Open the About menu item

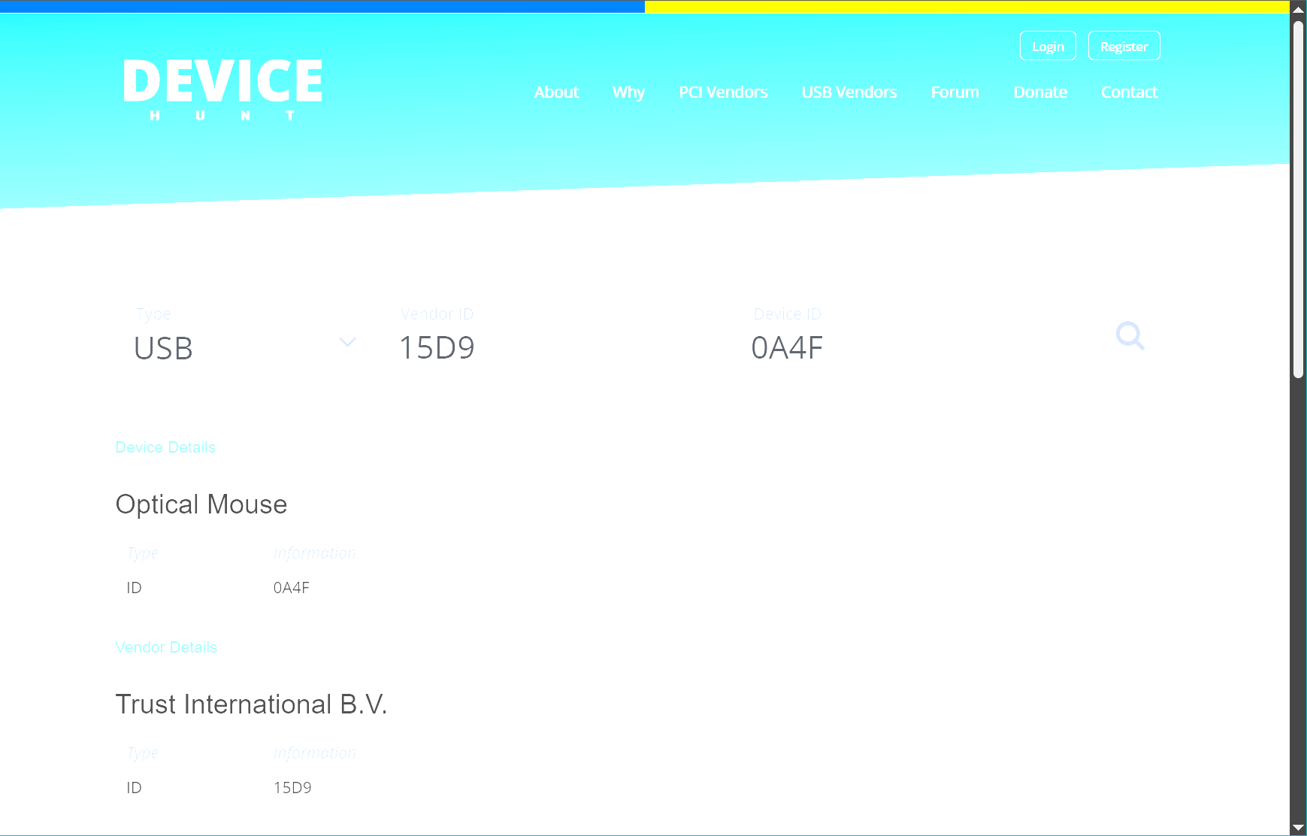[x=556, y=92]
